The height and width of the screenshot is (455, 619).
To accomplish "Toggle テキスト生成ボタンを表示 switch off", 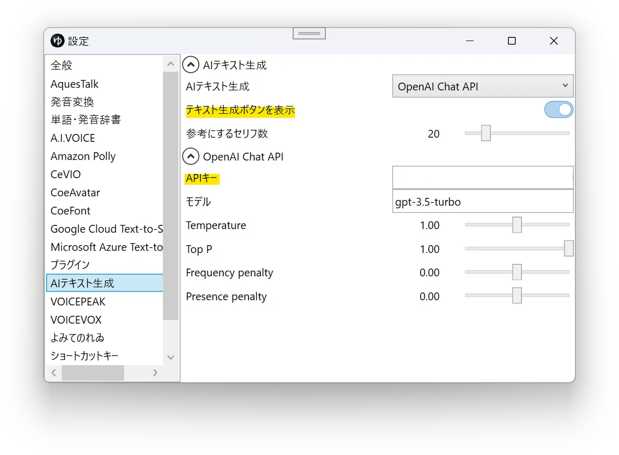I will point(558,110).
